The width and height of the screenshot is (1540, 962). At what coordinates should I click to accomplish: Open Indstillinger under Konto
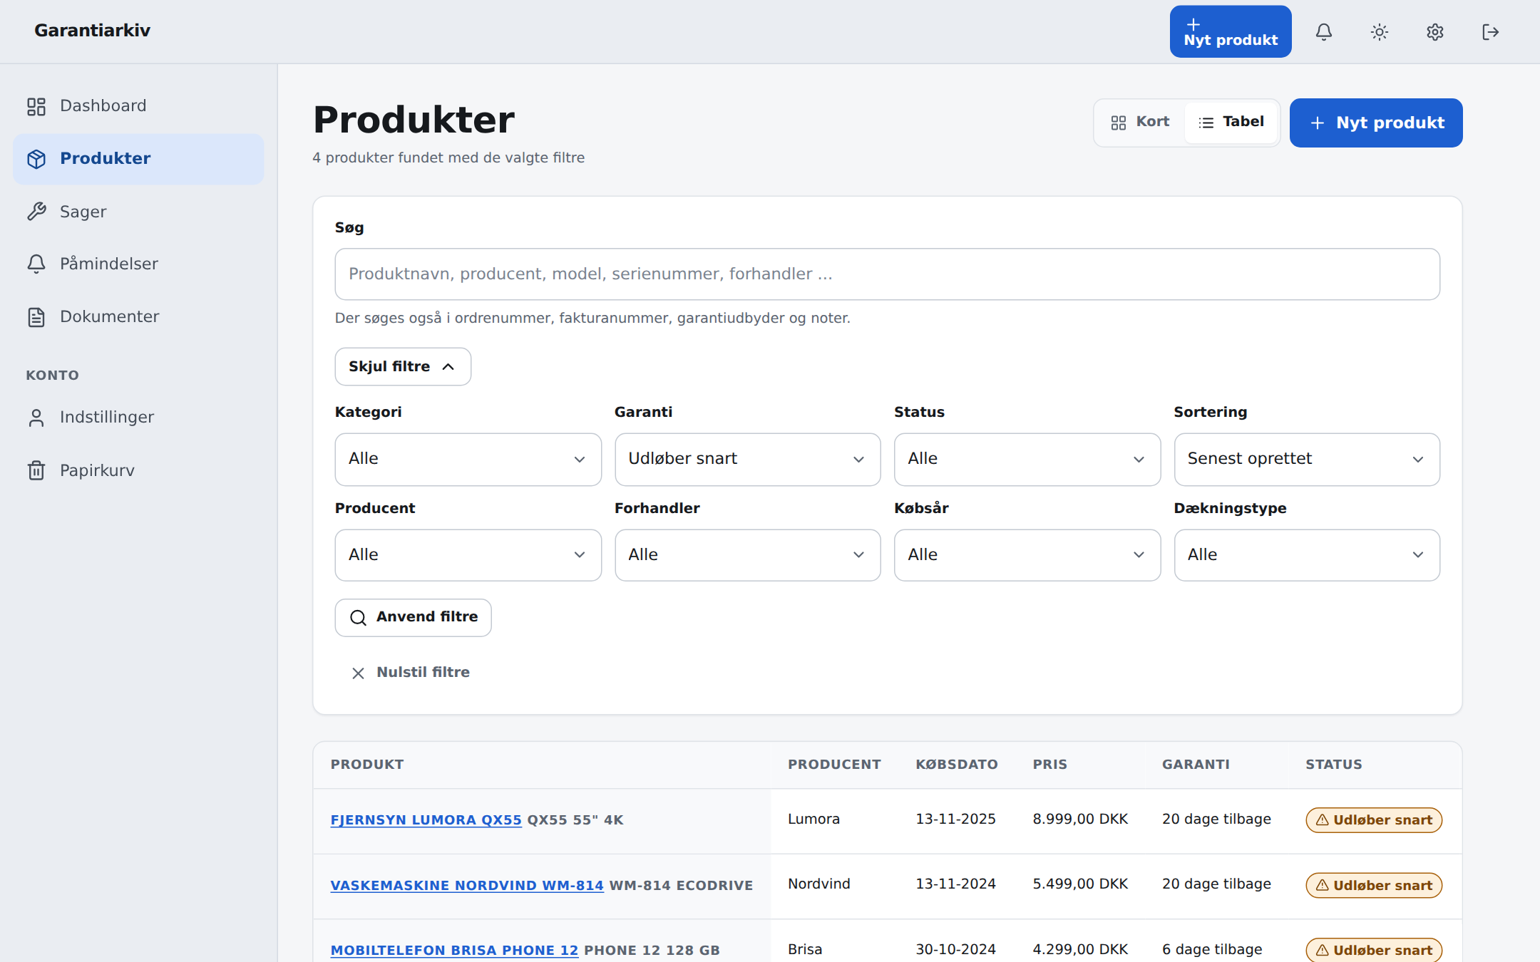(138, 418)
